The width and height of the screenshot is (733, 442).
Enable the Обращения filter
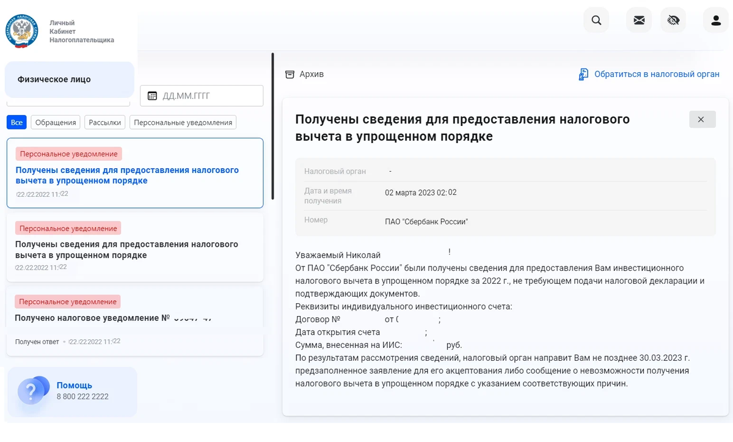pos(54,122)
